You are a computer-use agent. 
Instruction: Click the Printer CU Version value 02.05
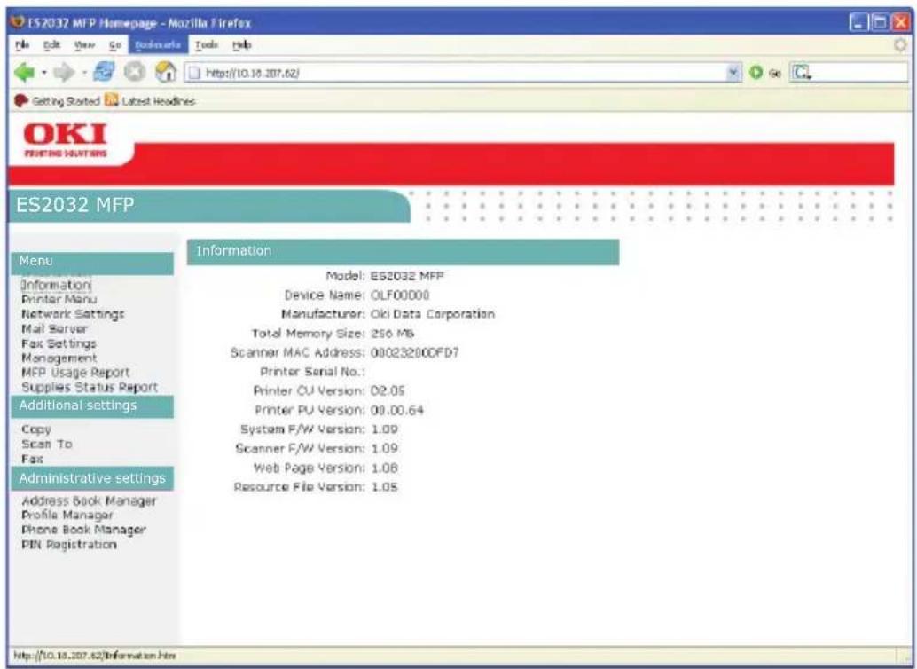click(x=388, y=391)
